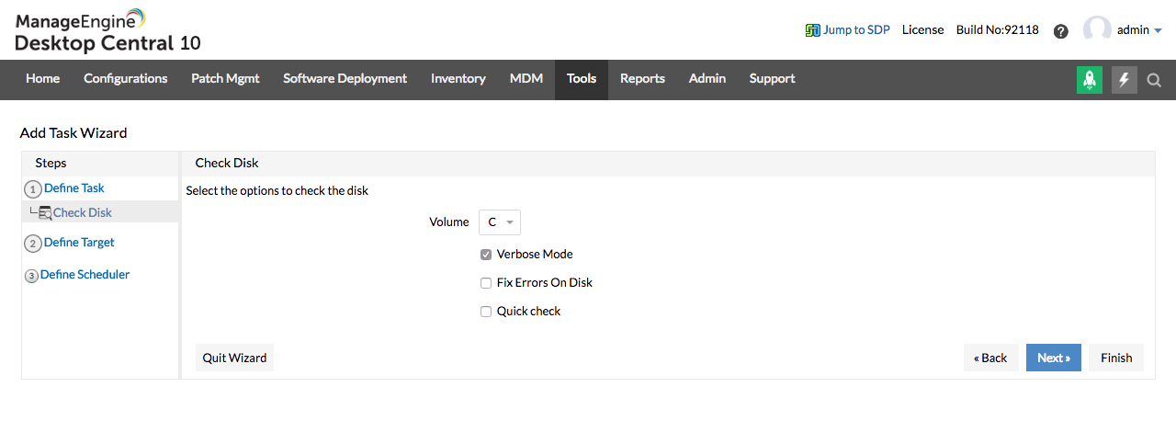
Task: Open the Inventory tab
Action: (458, 79)
